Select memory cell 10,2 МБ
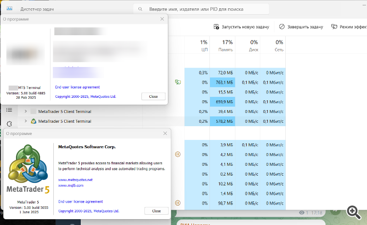 (x=222, y=184)
